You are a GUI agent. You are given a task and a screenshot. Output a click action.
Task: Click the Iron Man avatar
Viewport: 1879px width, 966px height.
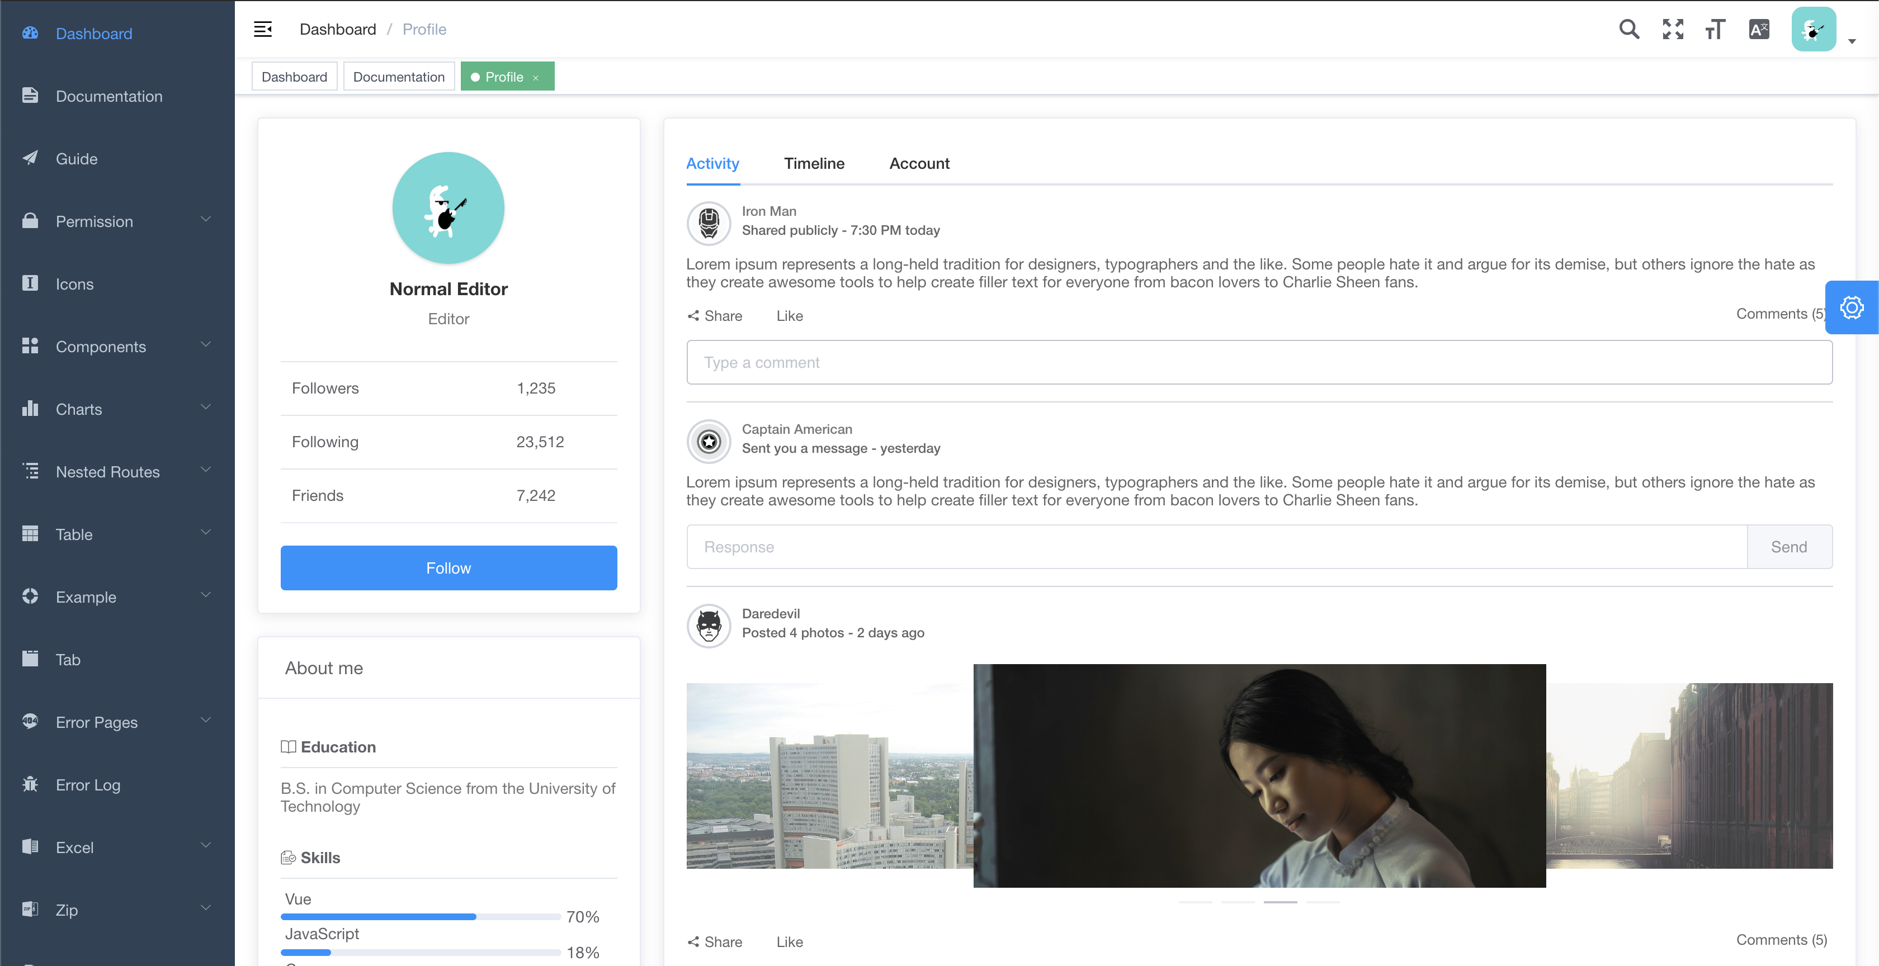709,223
